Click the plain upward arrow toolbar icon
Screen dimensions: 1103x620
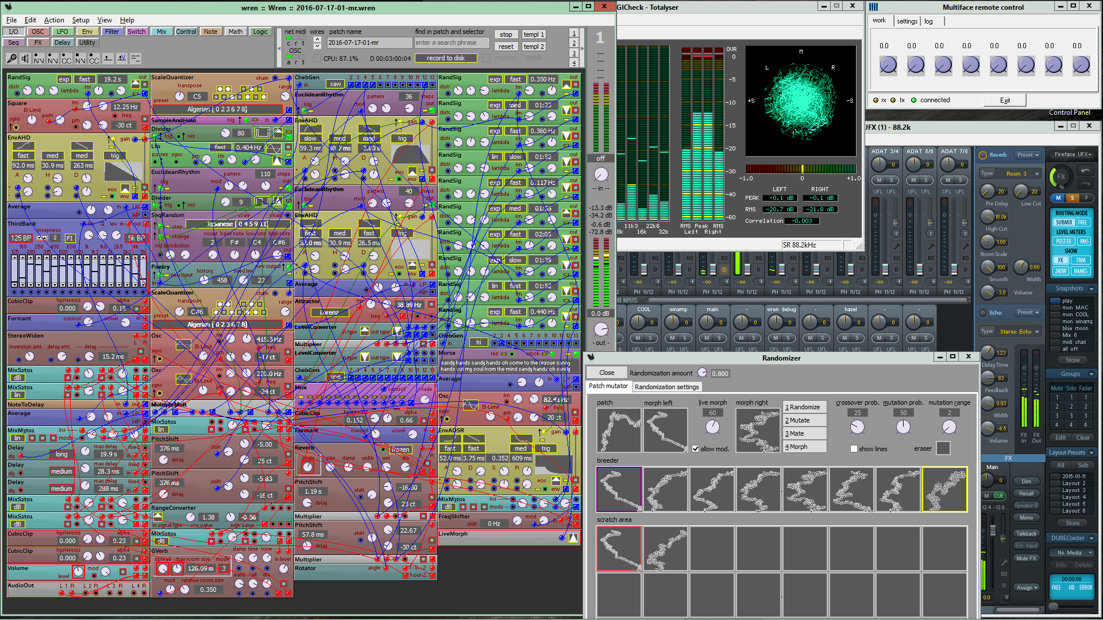click(108, 58)
